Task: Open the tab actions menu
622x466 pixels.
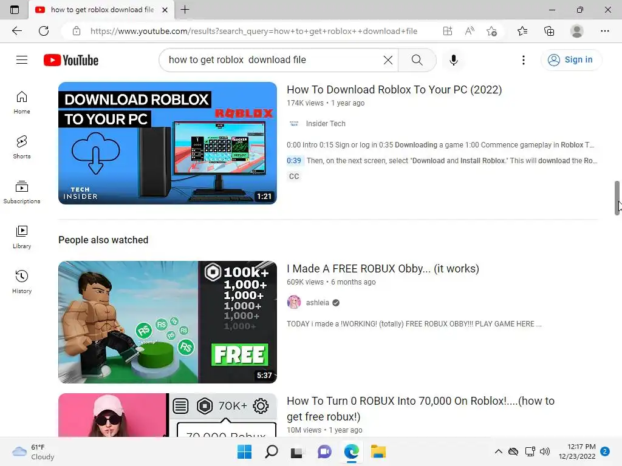Action: [15, 10]
